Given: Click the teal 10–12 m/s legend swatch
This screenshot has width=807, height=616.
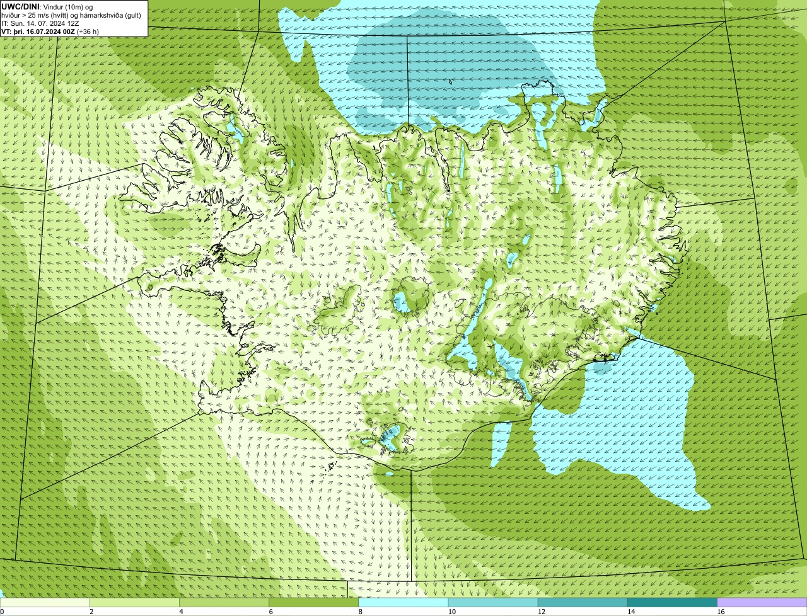Looking at the screenshot, I should pyautogui.click(x=493, y=602).
